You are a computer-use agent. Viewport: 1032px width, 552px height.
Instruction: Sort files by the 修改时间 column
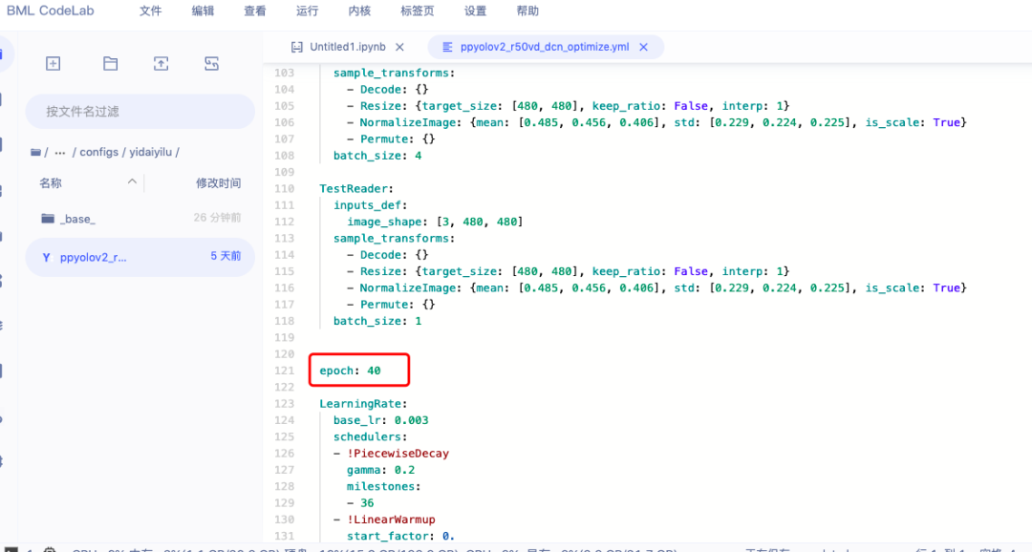pos(219,183)
